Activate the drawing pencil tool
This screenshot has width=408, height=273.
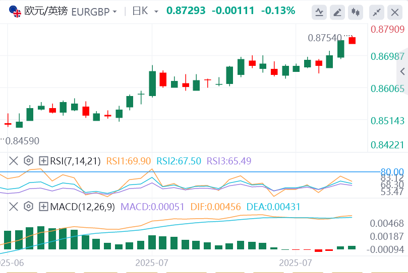337,12
